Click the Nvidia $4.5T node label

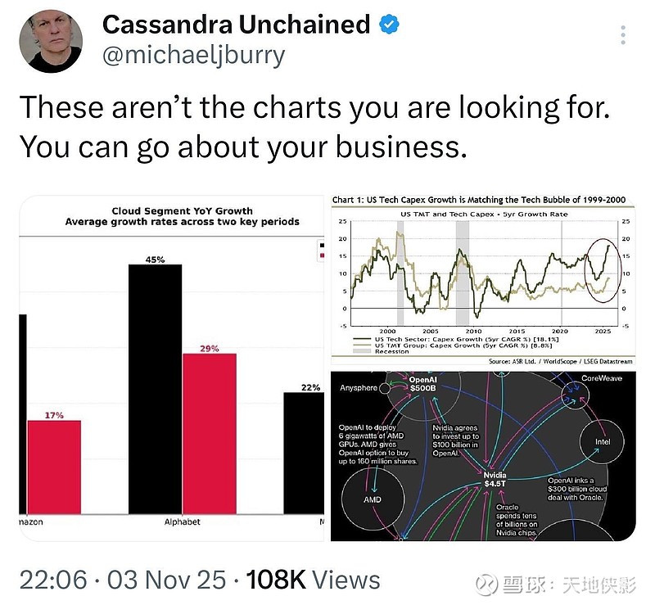click(495, 480)
